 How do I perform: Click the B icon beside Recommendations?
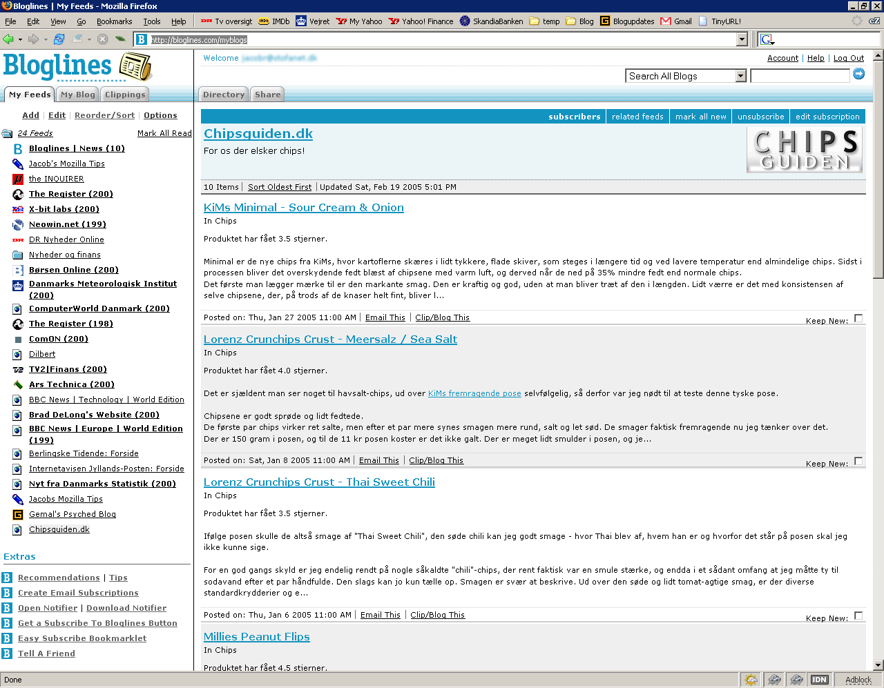[7, 578]
